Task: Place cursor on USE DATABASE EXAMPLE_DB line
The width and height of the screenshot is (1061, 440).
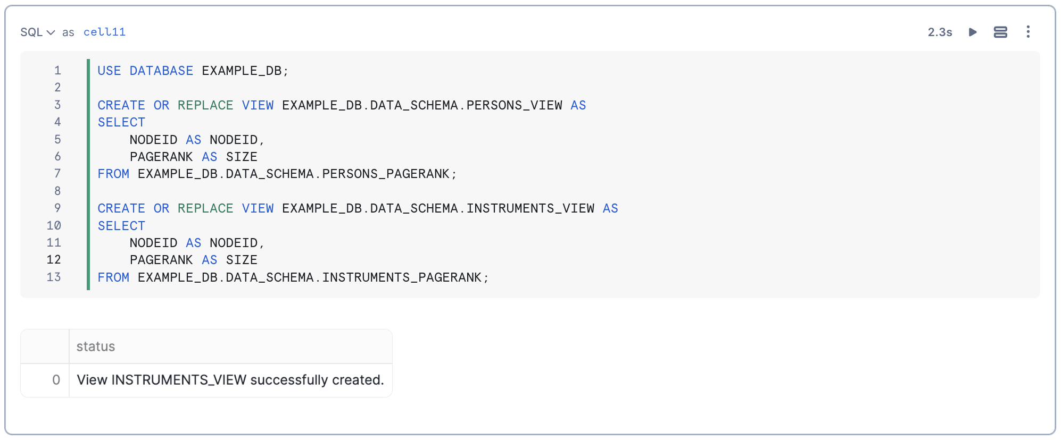Action: 193,71
